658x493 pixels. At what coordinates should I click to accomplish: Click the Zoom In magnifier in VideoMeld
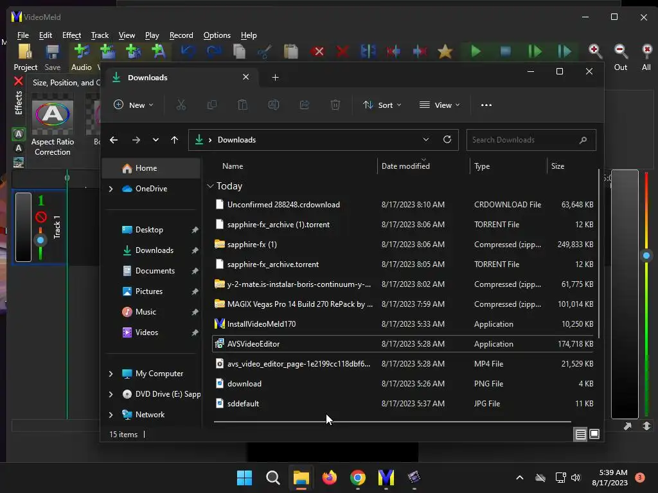[x=595, y=51]
